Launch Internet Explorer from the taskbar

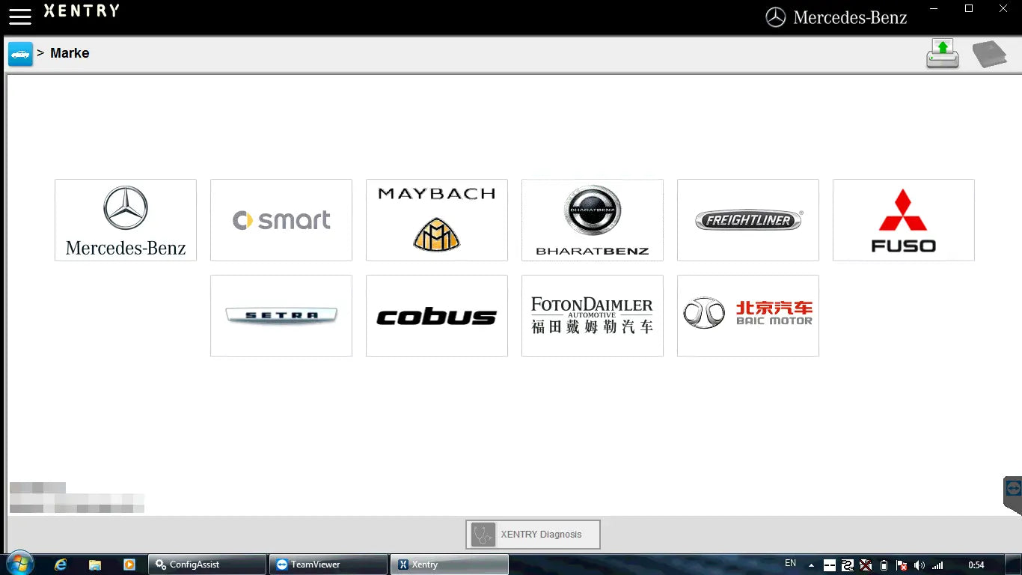coord(60,564)
